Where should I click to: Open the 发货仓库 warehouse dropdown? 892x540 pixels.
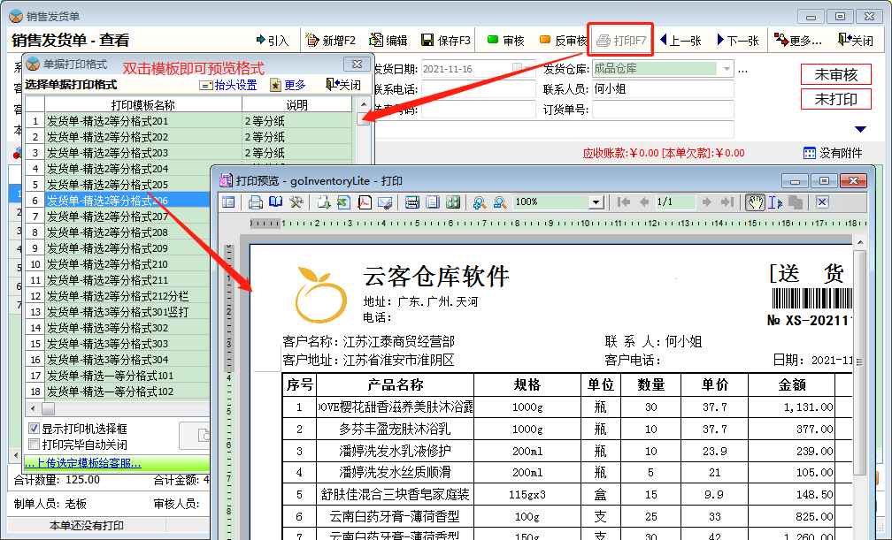pyautogui.click(x=727, y=69)
